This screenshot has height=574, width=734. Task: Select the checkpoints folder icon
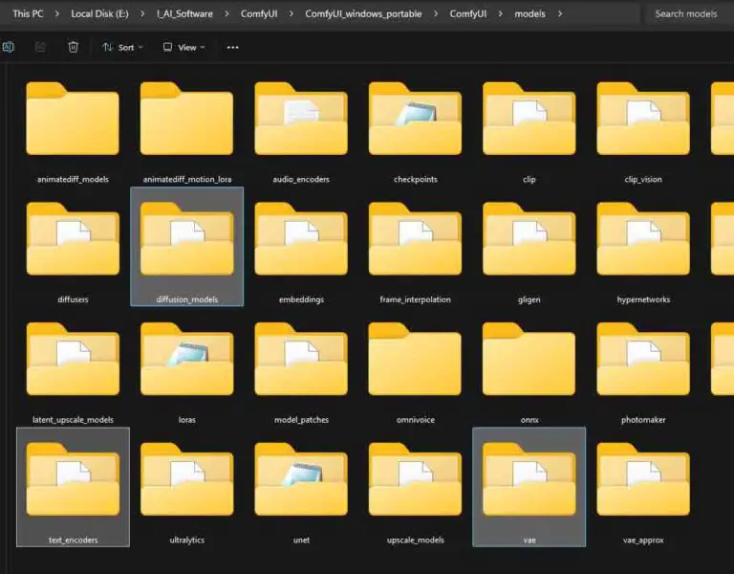coord(415,119)
